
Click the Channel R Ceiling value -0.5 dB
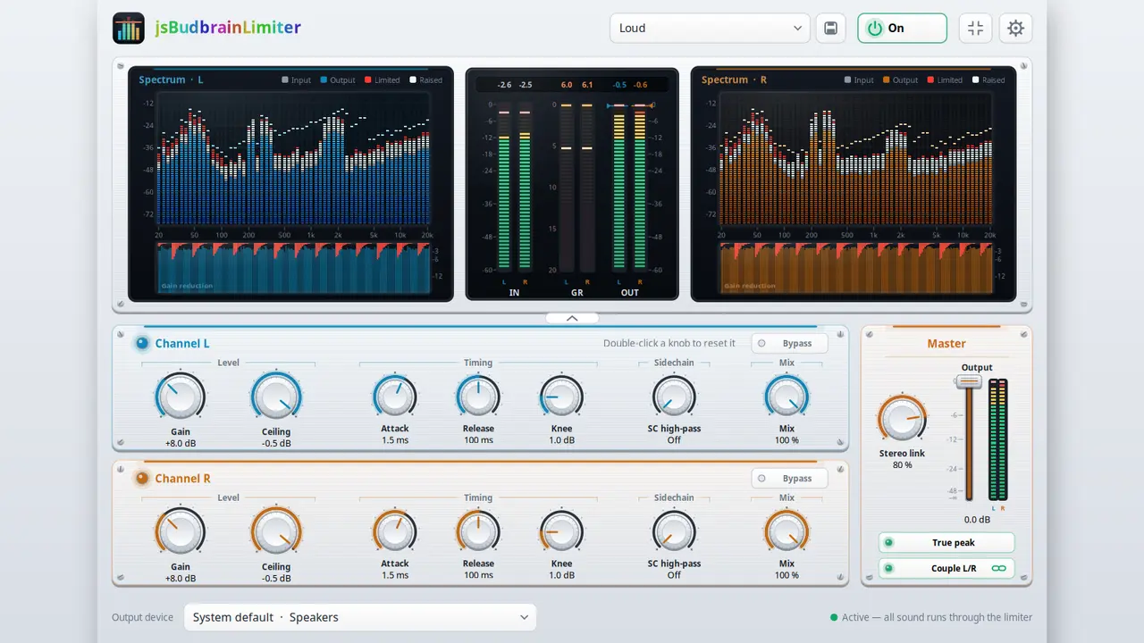(x=276, y=578)
